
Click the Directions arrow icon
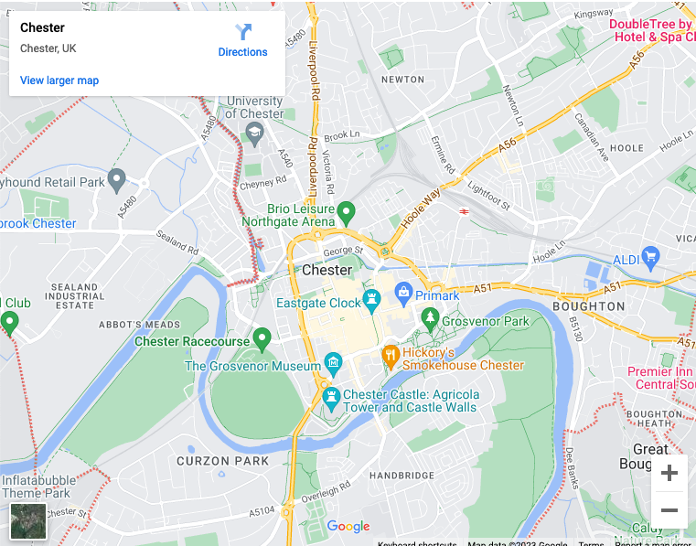click(x=243, y=32)
